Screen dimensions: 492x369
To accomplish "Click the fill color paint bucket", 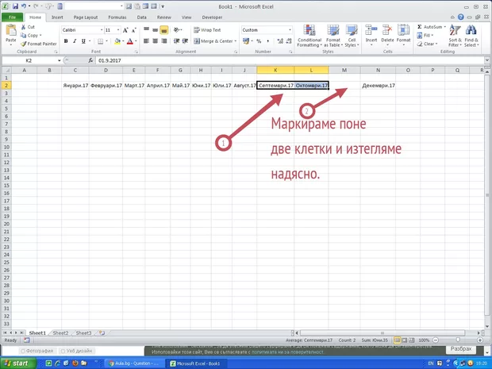I will 117,41.
